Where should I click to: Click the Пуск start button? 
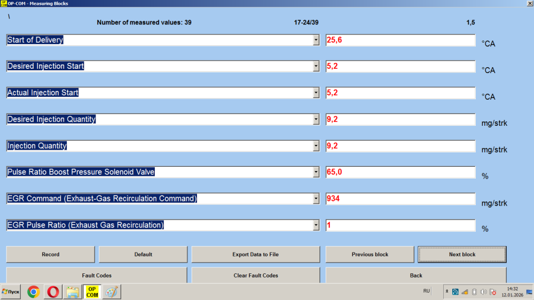(x=11, y=291)
